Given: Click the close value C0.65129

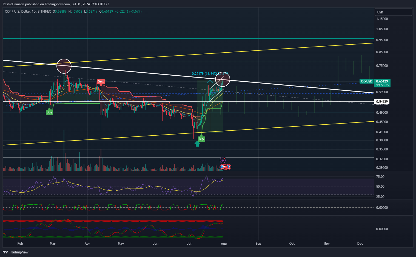Looking at the screenshot, I should pos(106,12).
